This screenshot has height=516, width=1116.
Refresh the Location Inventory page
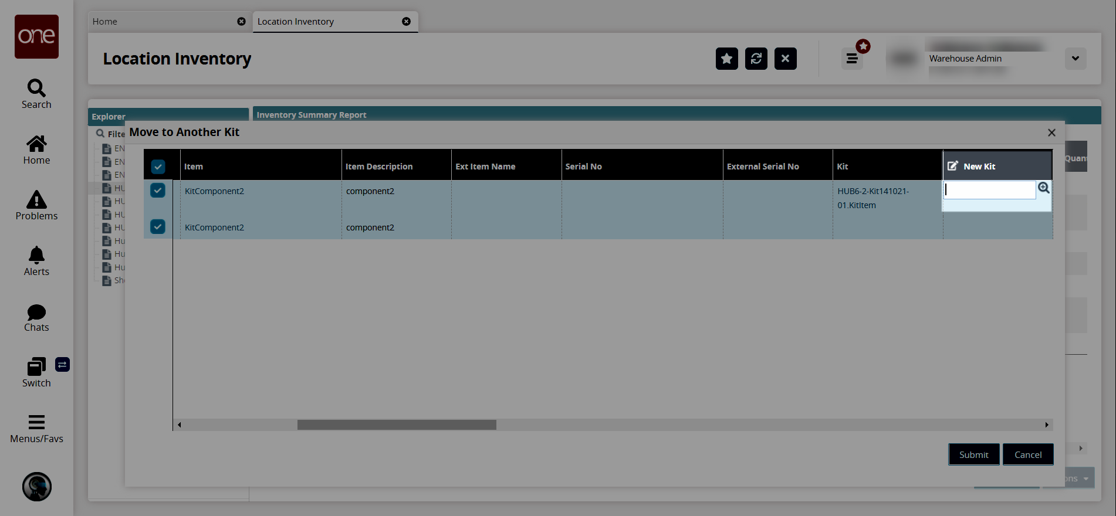[756, 59]
